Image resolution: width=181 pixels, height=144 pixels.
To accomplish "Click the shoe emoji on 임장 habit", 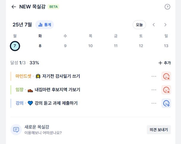I will coord(30,90).
